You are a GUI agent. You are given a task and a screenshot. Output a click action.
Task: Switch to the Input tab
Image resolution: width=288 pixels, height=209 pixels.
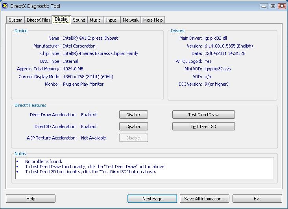(x=111, y=20)
